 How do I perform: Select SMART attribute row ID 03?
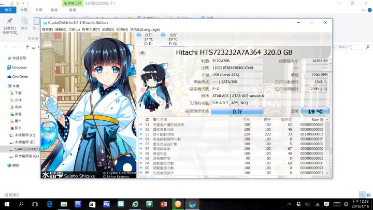[x=232, y=134]
